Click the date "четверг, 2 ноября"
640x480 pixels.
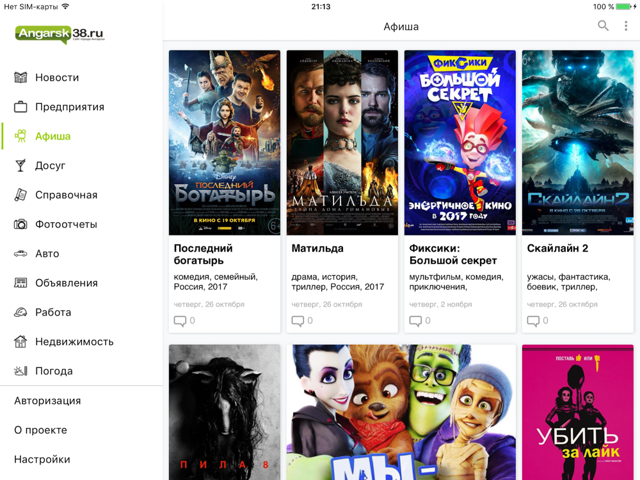440,304
